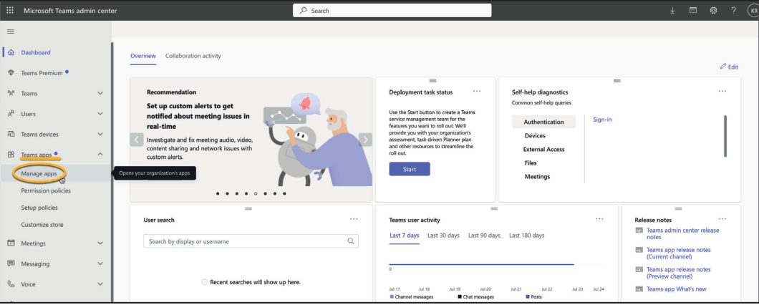Collapse the navigation hamburger menu
Image resolution: width=759 pixels, height=305 pixels.
(10, 32)
